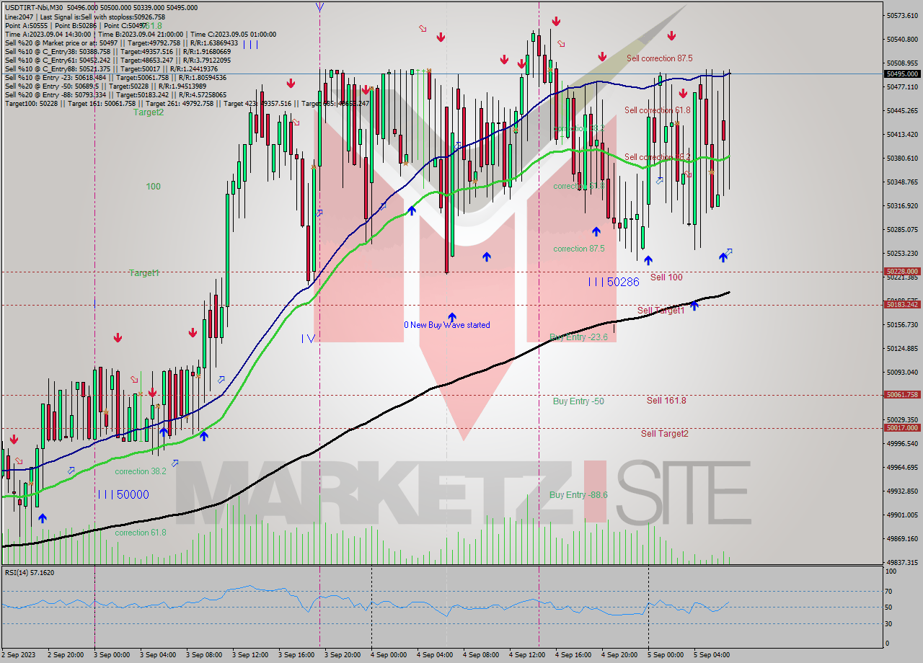Click the 'Sell Target2' label

(x=665, y=434)
